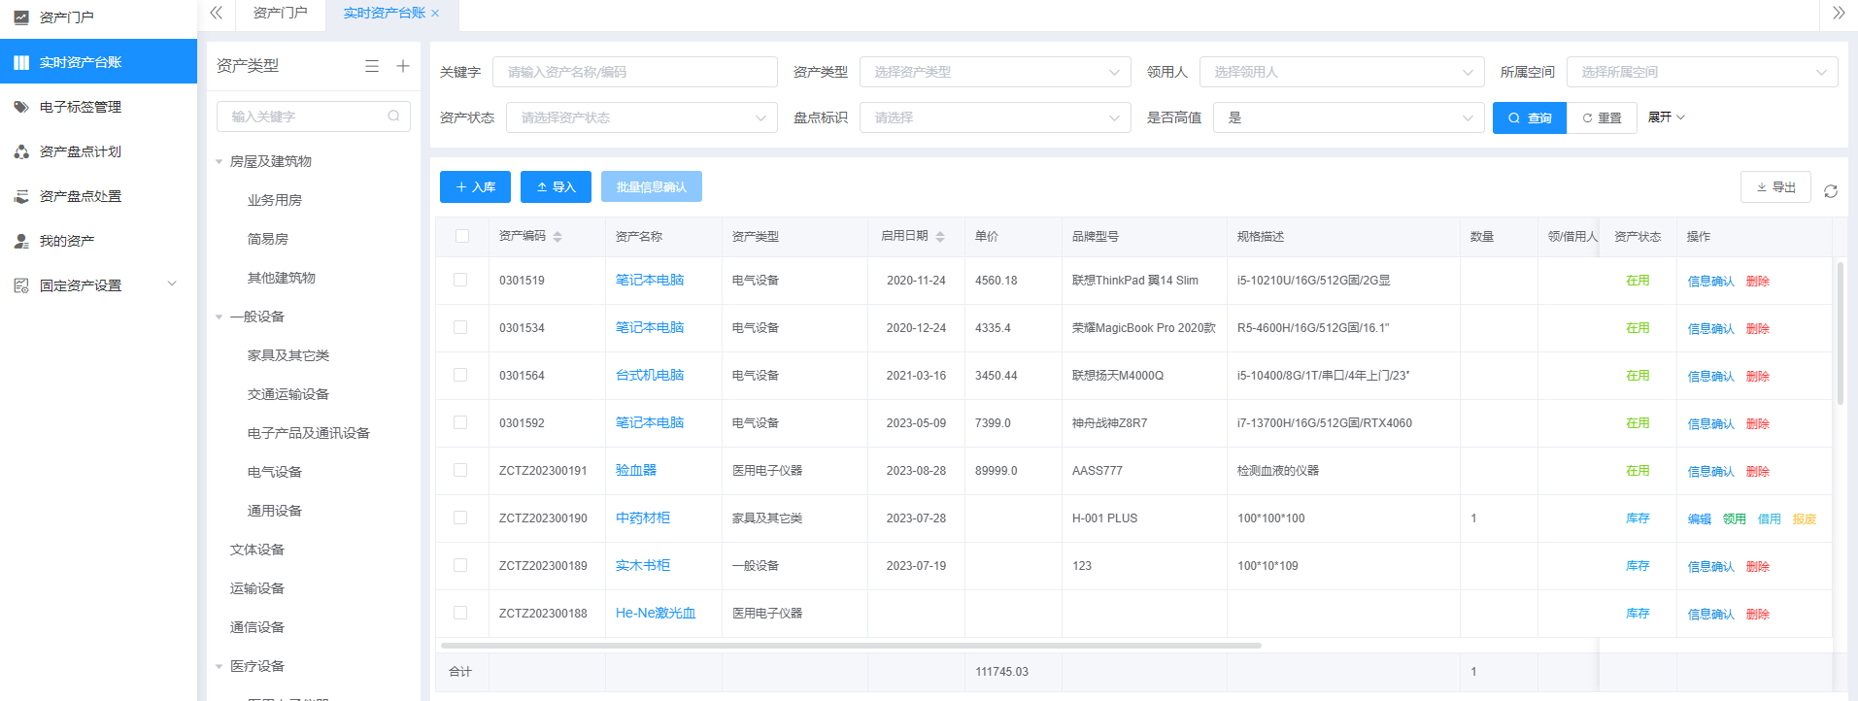Sort the table by the 资产编码 sort icon

coord(557,237)
